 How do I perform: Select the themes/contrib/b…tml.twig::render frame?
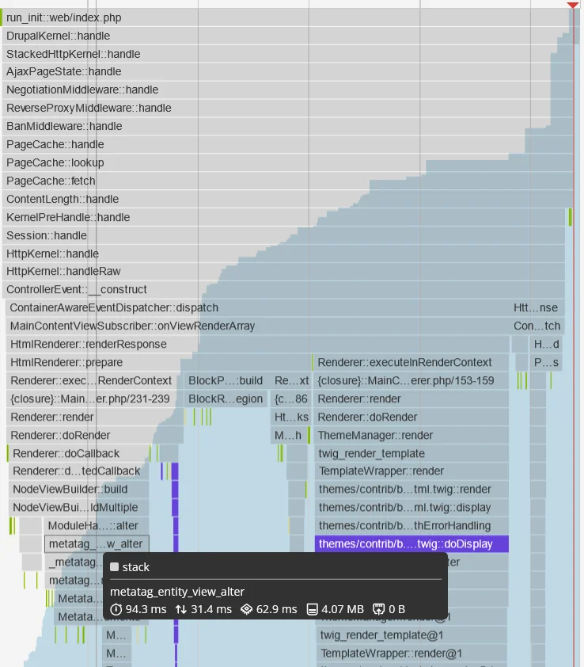point(411,490)
